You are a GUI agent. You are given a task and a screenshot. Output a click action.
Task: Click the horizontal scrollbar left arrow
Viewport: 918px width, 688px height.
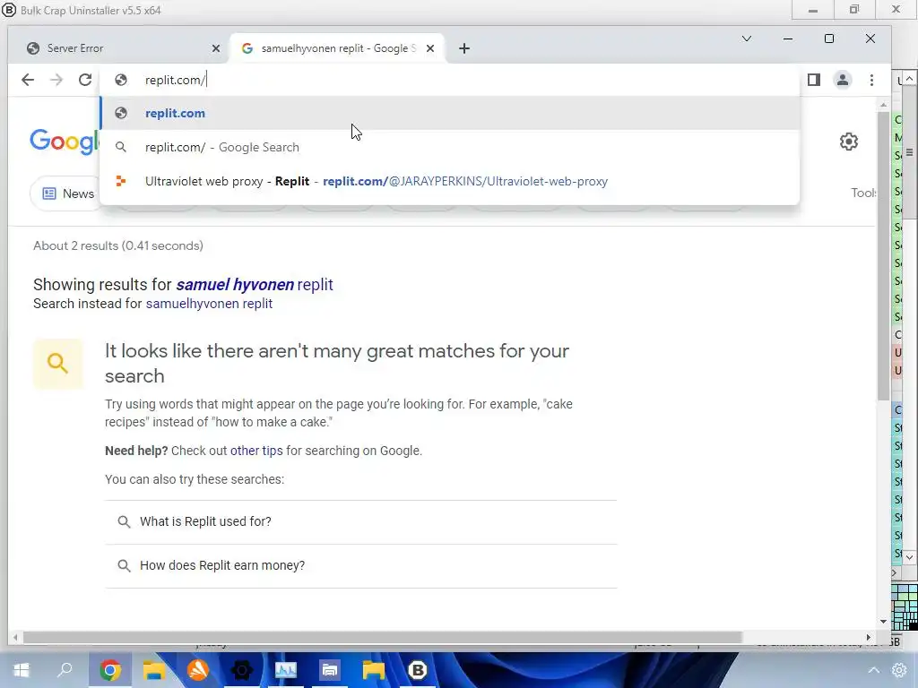tap(15, 637)
